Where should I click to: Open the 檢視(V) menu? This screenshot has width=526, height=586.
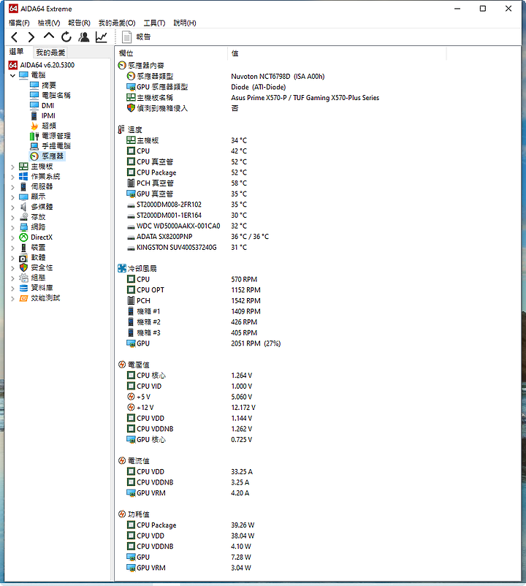pos(49,23)
